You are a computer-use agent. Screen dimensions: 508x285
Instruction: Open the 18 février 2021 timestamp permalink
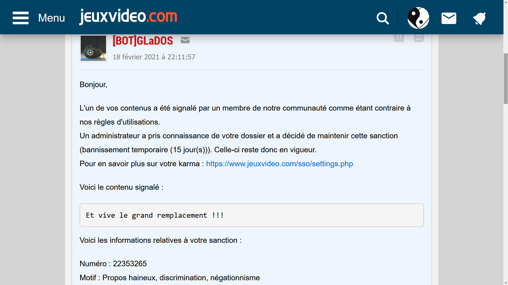pyautogui.click(x=154, y=57)
